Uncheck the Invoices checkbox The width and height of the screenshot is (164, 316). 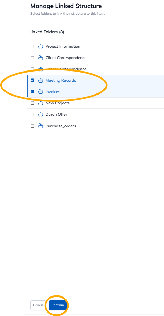tap(32, 92)
